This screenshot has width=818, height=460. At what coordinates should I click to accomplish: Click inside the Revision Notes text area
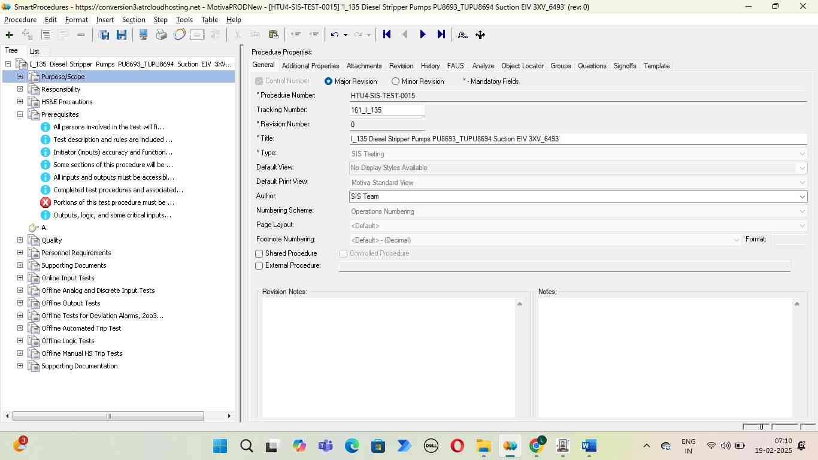pos(389,358)
